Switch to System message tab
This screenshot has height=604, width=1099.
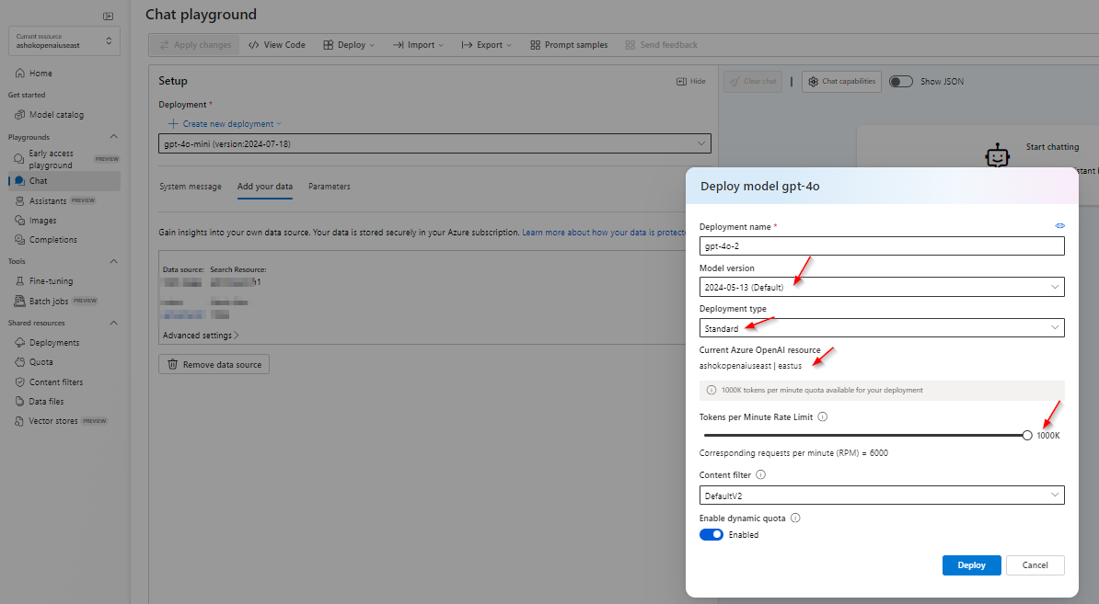coord(190,187)
